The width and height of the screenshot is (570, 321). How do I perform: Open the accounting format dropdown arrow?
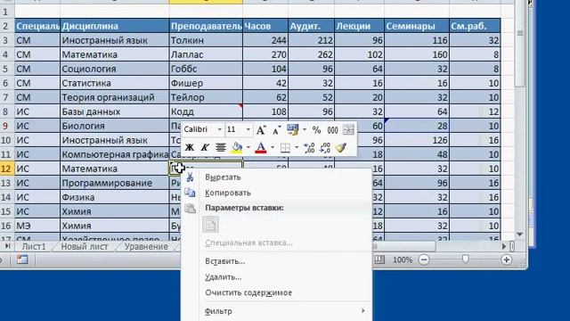point(305,129)
